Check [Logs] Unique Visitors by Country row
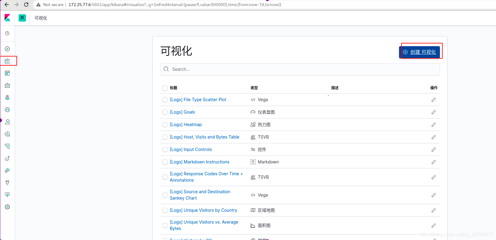Image resolution: width=496 pixels, height=240 pixels. pos(165,210)
